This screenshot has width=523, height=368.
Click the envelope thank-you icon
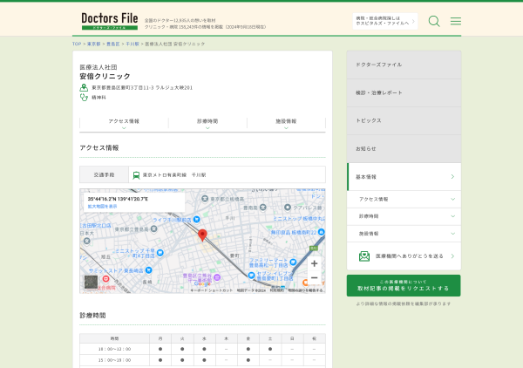click(364, 256)
